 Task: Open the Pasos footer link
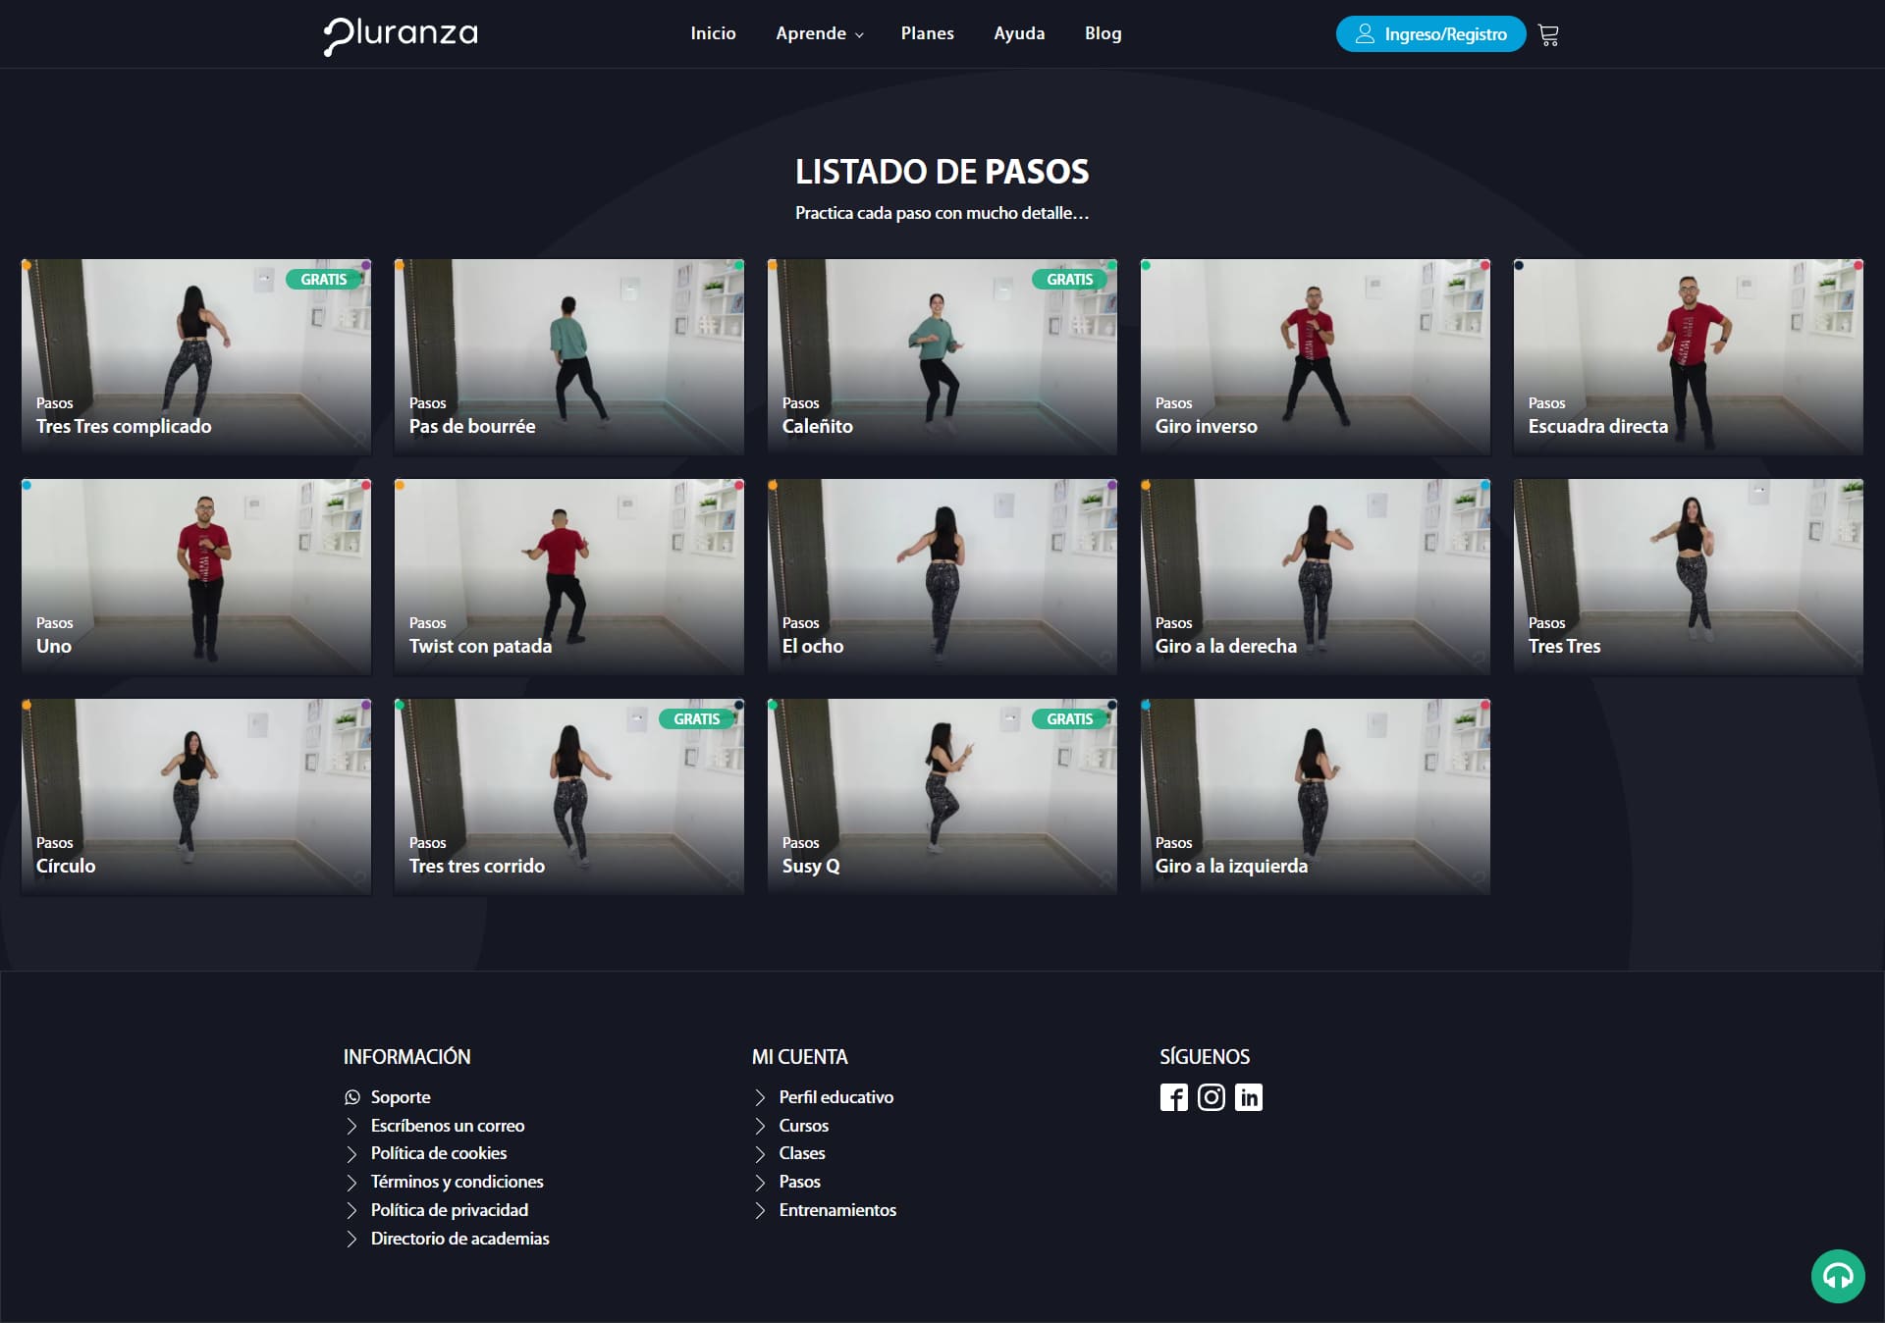(800, 1182)
